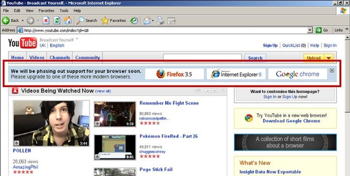Viewport: 350px width, 176px height.
Task: Click the YouTube Search button
Action: pos(255,58)
